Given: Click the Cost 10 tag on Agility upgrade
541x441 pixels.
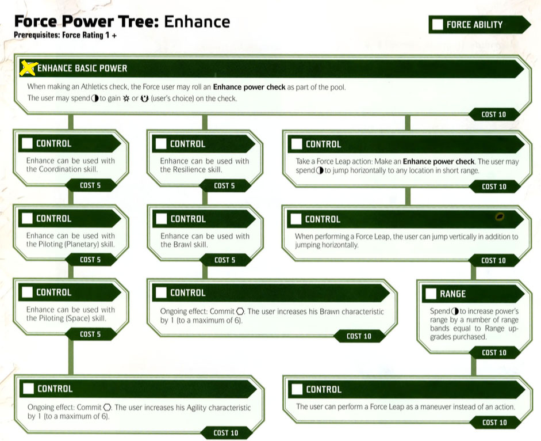Looking at the screenshot, I should coord(225,433).
